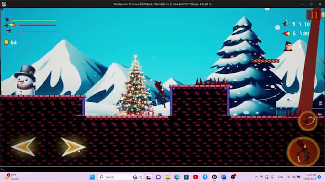Click the throwing weapon ammo icon

(x=286, y=23)
